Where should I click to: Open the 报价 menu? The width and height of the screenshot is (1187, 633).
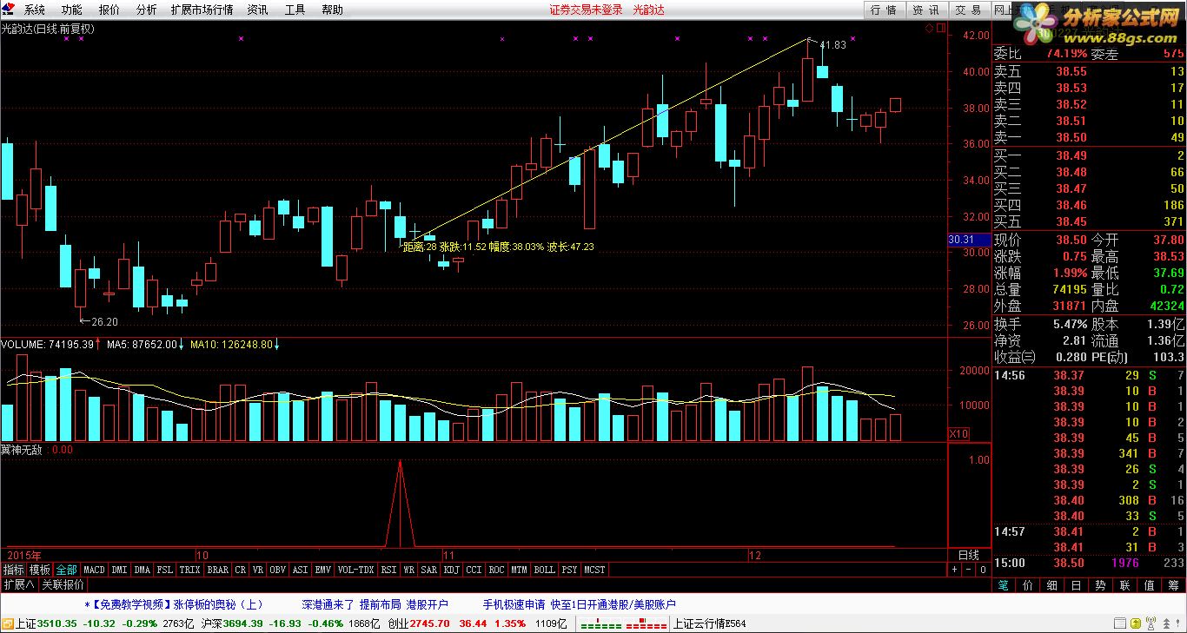pos(109,10)
